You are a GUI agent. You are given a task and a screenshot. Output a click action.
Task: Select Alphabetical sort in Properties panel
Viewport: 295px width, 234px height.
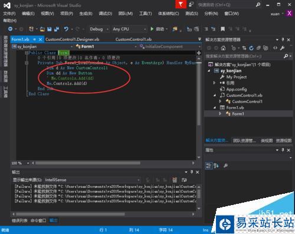216,165
